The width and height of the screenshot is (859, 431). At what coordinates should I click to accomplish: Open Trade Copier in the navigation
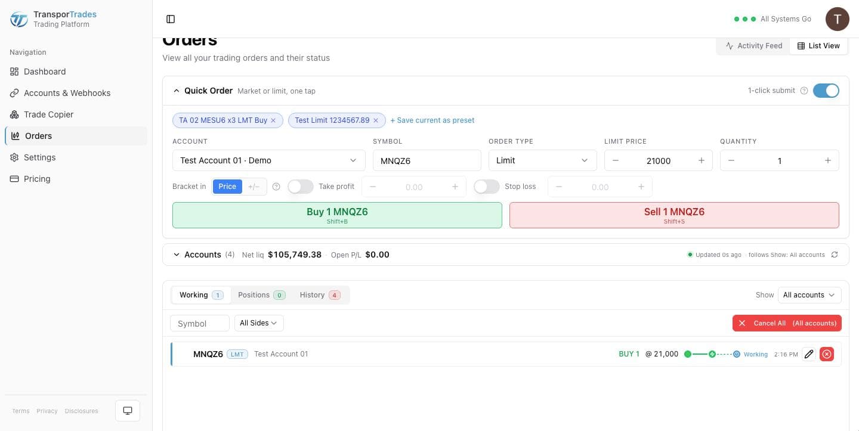pos(76,114)
